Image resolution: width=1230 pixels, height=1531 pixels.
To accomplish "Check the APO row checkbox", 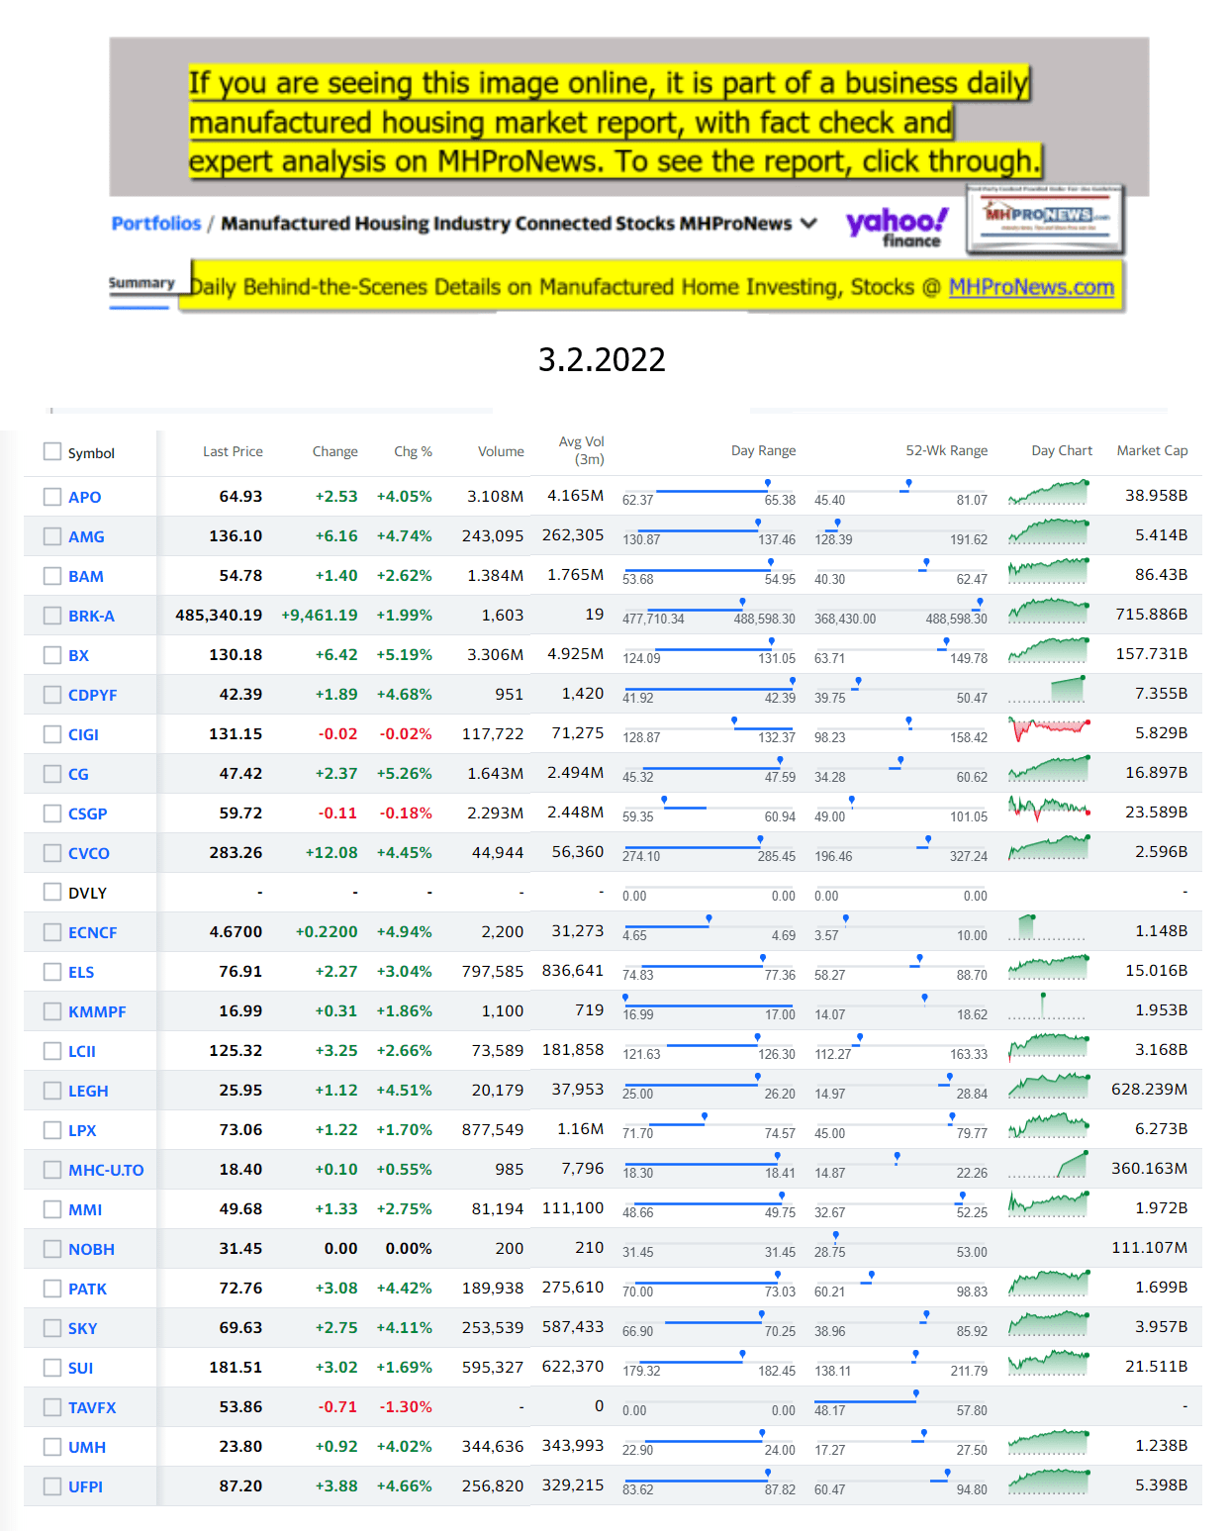I will coord(52,497).
